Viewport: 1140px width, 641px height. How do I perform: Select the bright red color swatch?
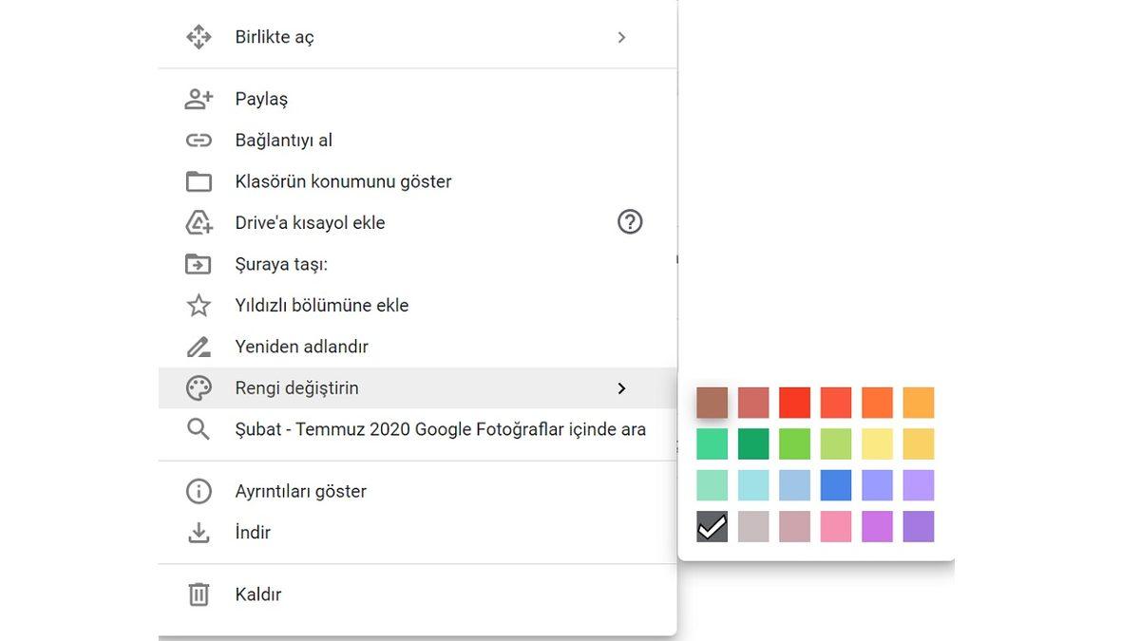pos(794,403)
